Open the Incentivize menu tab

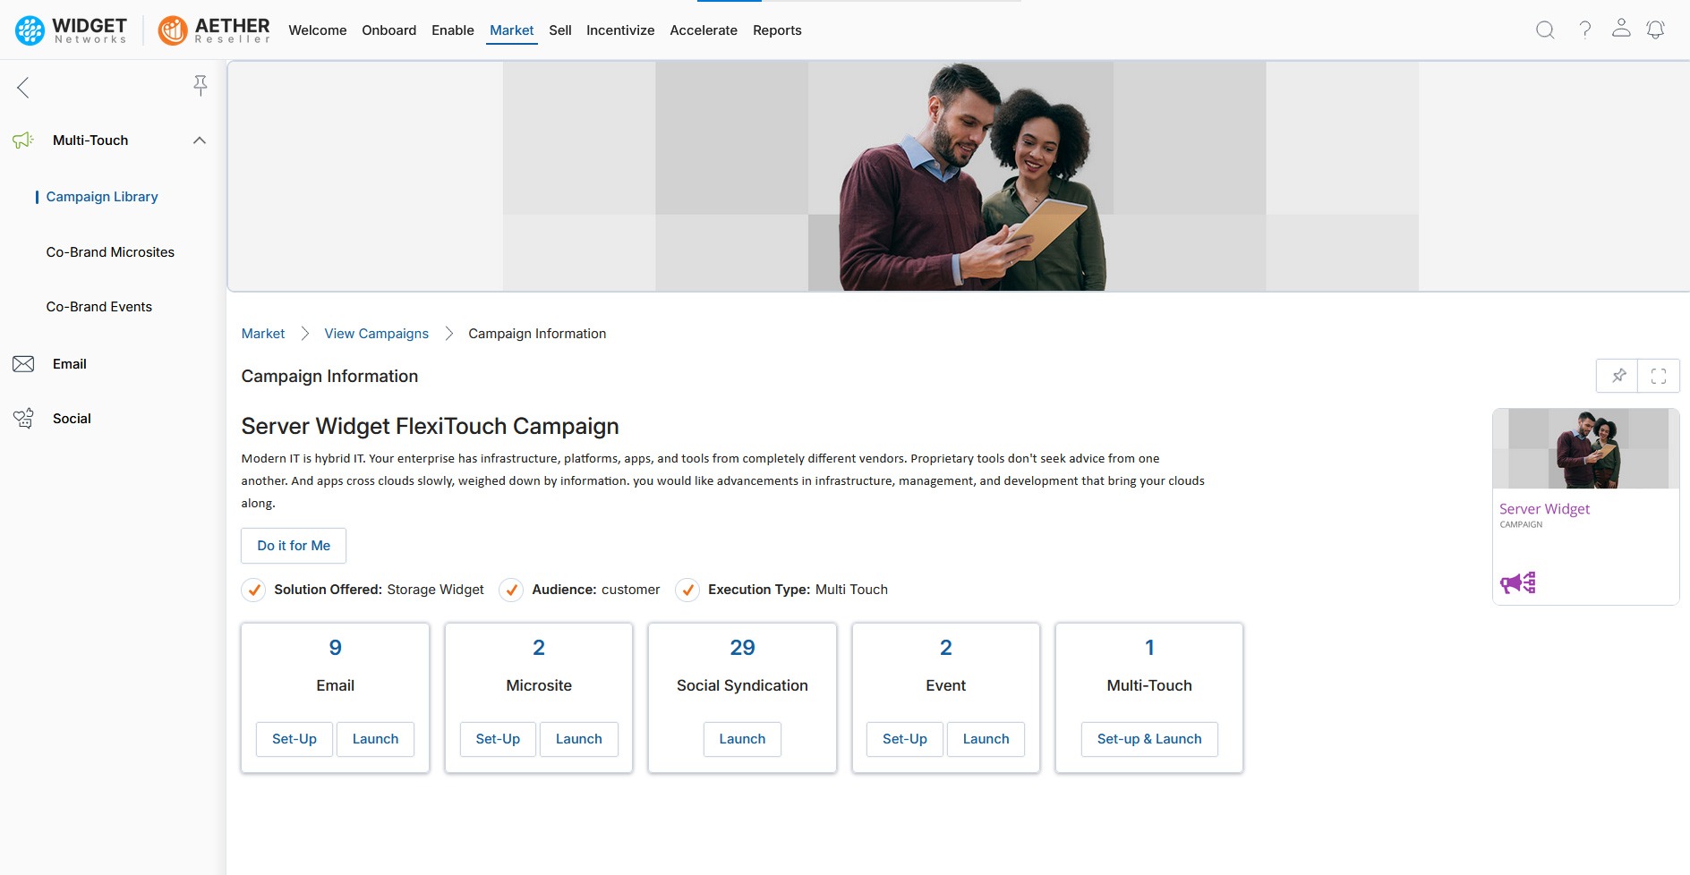pyautogui.click(x=619, y=30)
